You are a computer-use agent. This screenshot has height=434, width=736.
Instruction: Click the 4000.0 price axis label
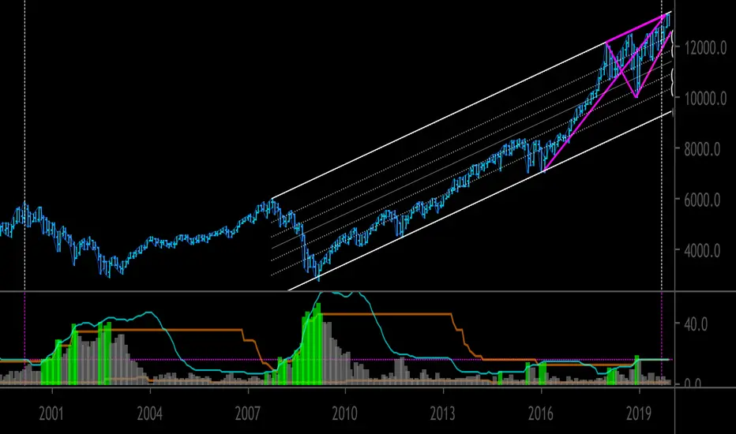pyautogui.click(x=702, y=251)
